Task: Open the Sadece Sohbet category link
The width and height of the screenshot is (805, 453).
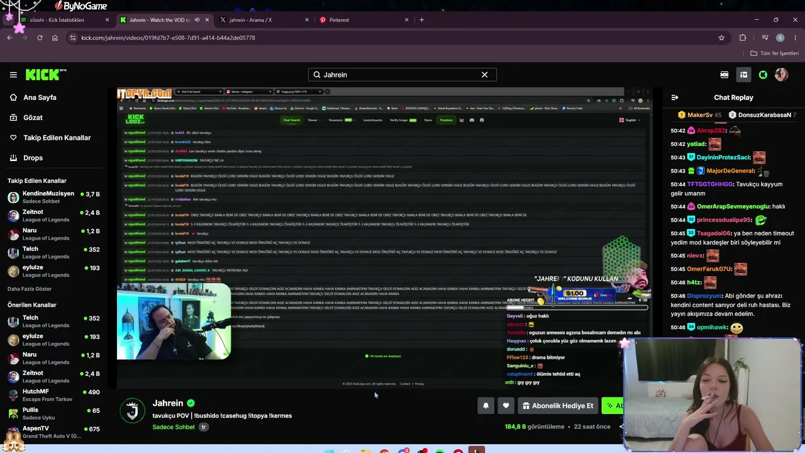Action: tap(174, 427)
